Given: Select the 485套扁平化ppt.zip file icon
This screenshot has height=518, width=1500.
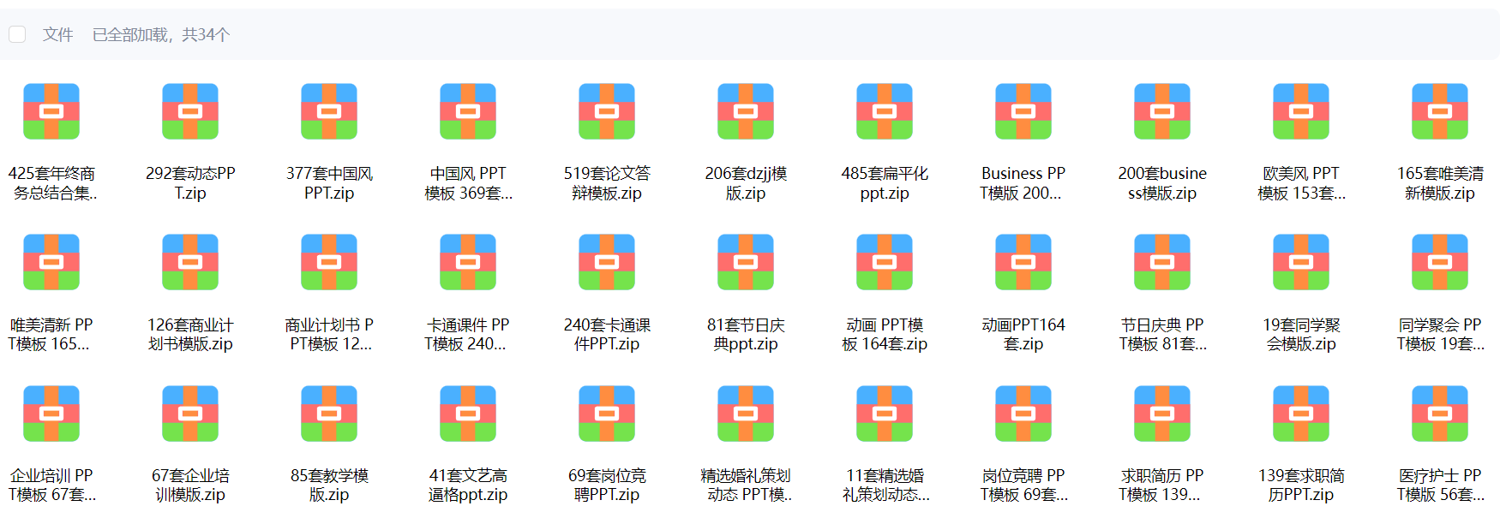Looking at the screenshot, I should 885,111.
